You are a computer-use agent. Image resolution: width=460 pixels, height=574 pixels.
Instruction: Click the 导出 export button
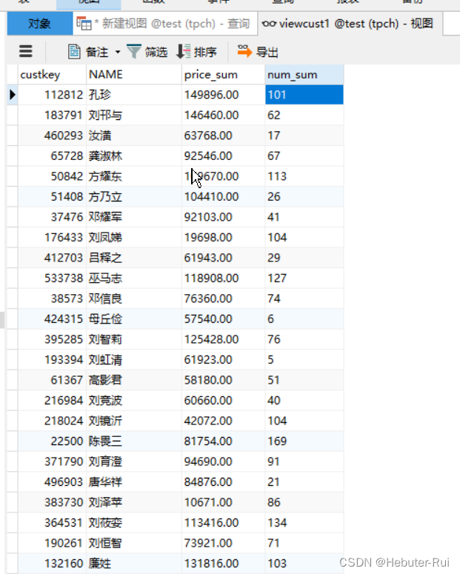(258, 52)
